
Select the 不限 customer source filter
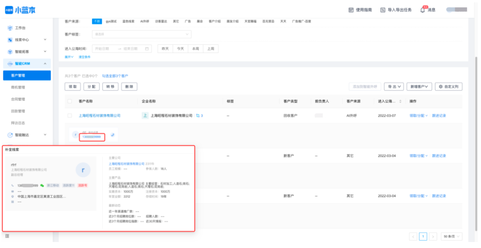[x=96, y=21]
